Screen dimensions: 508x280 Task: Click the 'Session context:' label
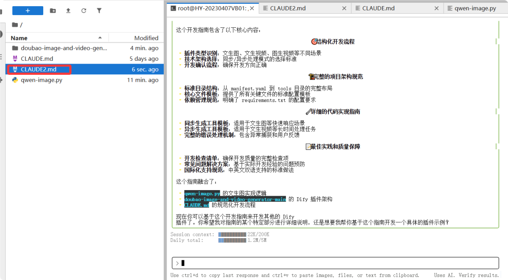coord(192,234)
